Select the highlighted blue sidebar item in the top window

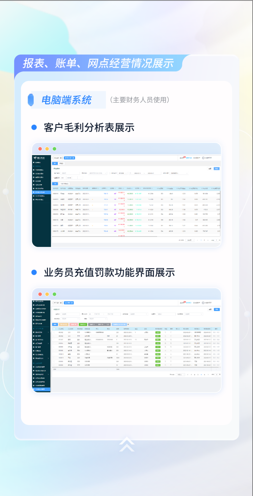(41, 192)
